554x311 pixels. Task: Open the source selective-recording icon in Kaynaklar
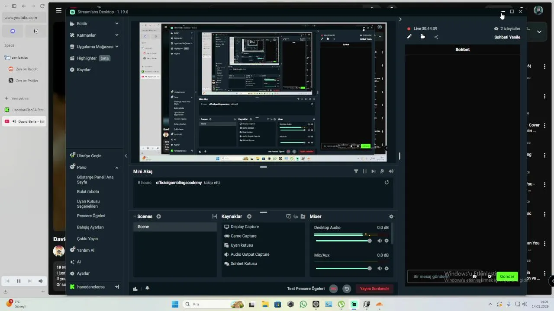tap(289, 216)
